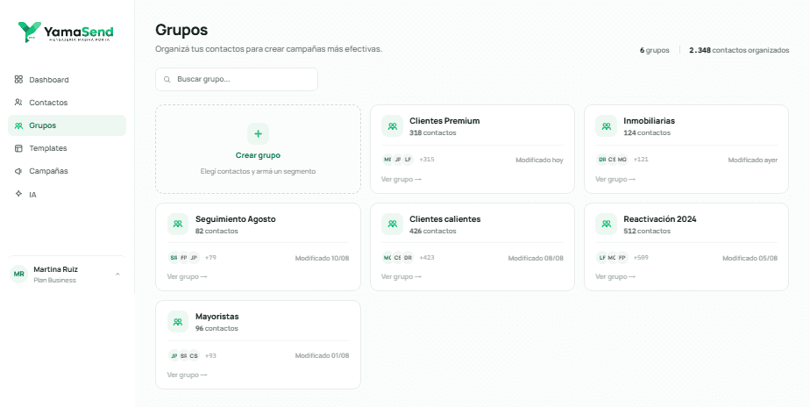This screenshot has height=407, width=810.
Task: Click LF avatar in Reactivación 2024 card
Action: [x=602, y=258]
